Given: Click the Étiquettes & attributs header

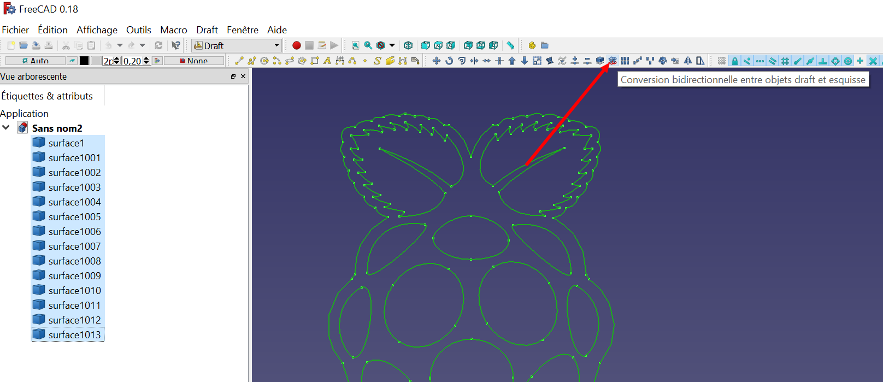Looking at the screenshot, I should click(x=47, y=96).
